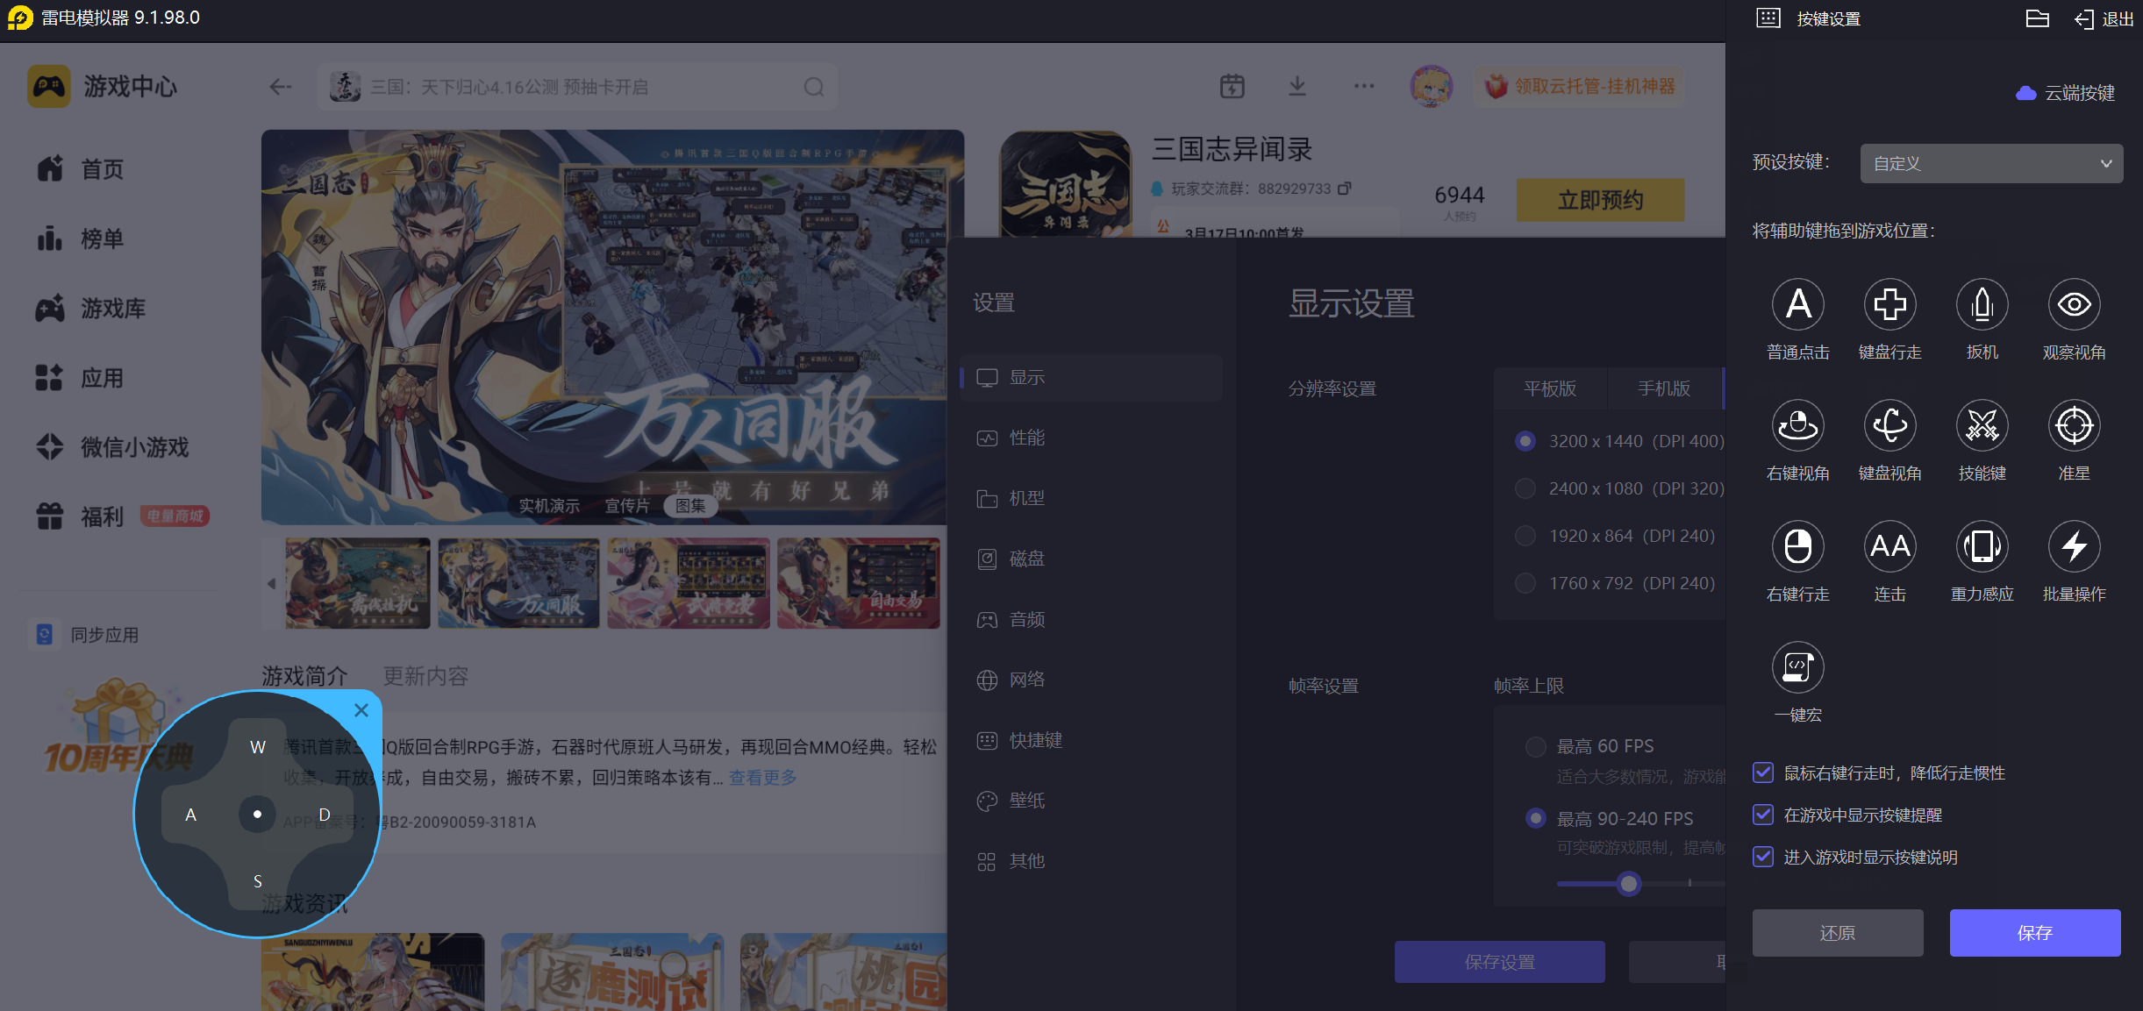Close the WASD walking key overlay
2143x1011 pixels.
pos(361,710)
